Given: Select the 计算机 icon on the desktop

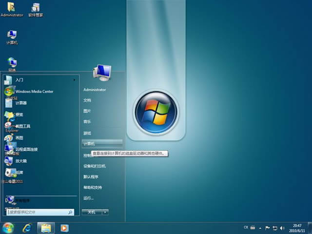Looking at the screenshot, I should (12, 37).
